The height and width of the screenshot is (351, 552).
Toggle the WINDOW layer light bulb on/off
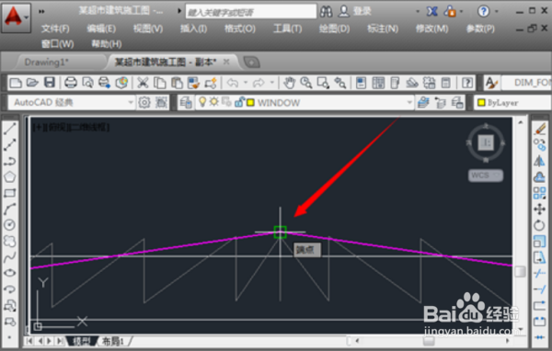[x=202, y=102]
